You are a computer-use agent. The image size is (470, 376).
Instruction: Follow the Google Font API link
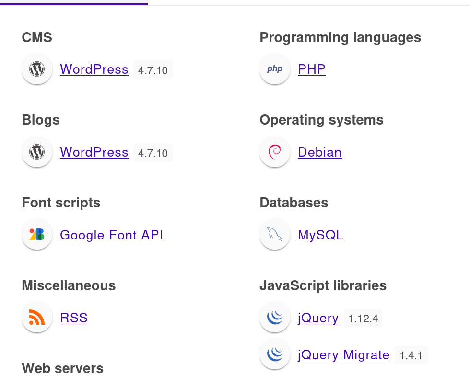click(111, 235)
